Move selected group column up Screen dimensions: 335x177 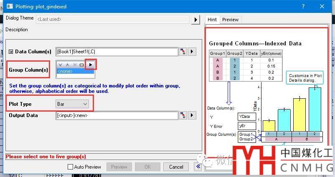click(x=67, y=65)
